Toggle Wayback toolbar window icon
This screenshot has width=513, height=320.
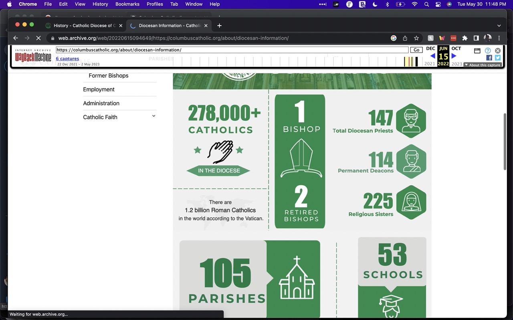(477, 51)
